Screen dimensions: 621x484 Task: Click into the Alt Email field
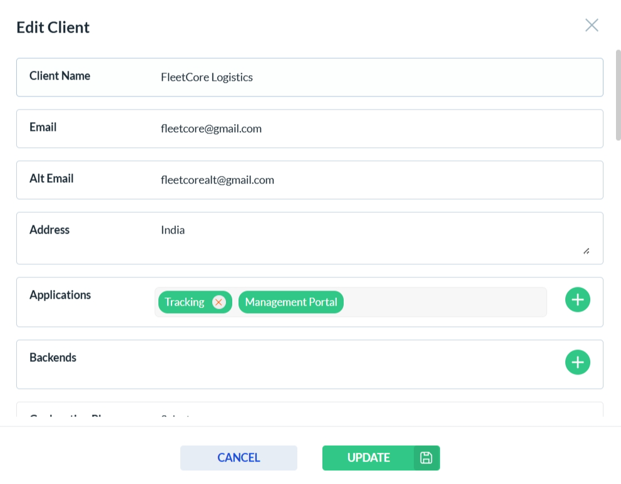click(x=376, y=180)
